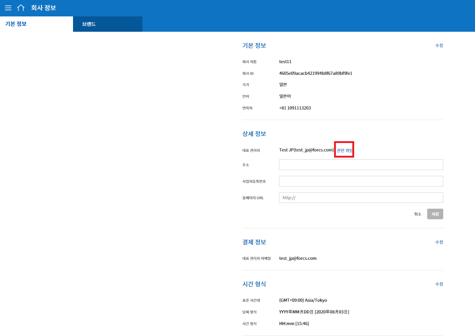Select country value 일본
This screenshot has width=475, height=336.
[283, 85]
